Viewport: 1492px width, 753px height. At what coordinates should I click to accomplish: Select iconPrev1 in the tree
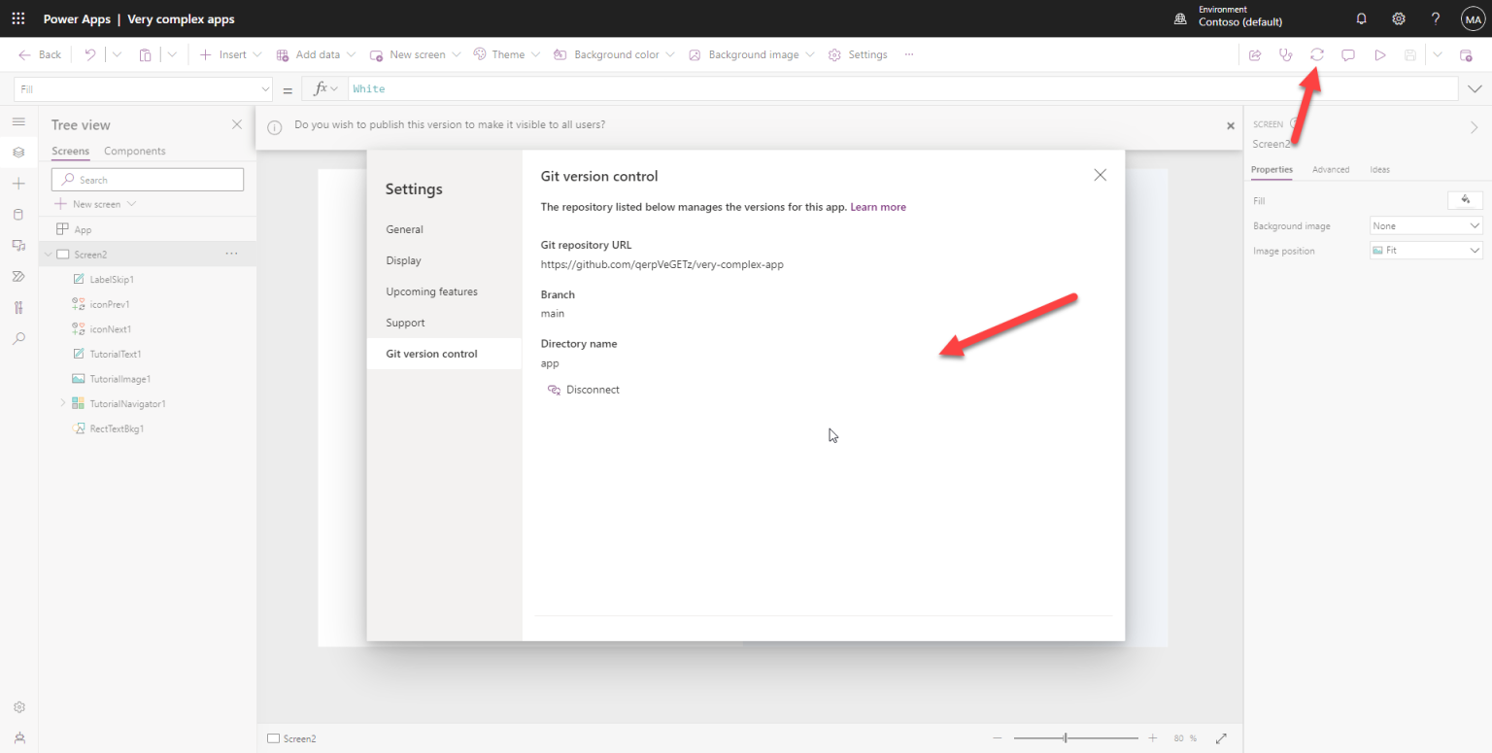click(x=110, y=304)
